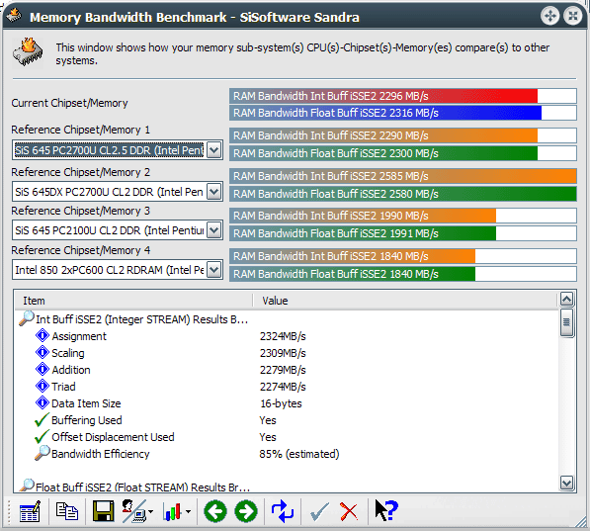Click the bar chart toolbar icon
Screen dimensions: 590x531
[172, 511]
